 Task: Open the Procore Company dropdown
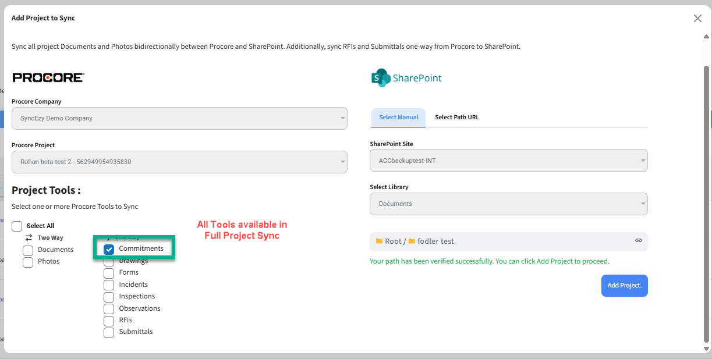tap(179, 118)
